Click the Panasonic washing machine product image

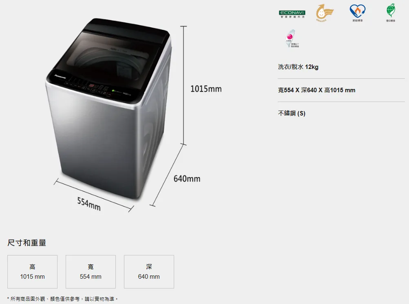tap(108, 108)
